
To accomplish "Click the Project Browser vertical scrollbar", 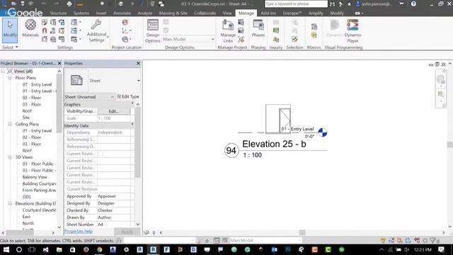I will coord(59,103).
